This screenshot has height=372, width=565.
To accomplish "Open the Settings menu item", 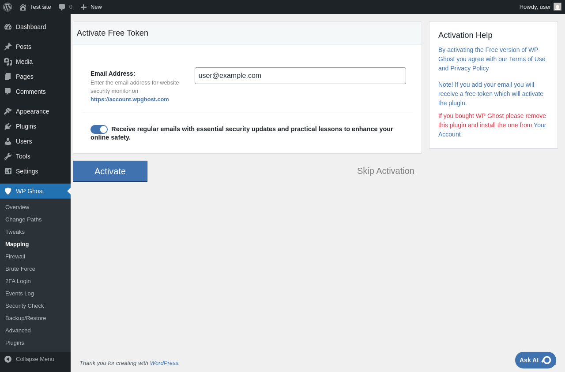I will pyautogui.click(x=27, y=171).
